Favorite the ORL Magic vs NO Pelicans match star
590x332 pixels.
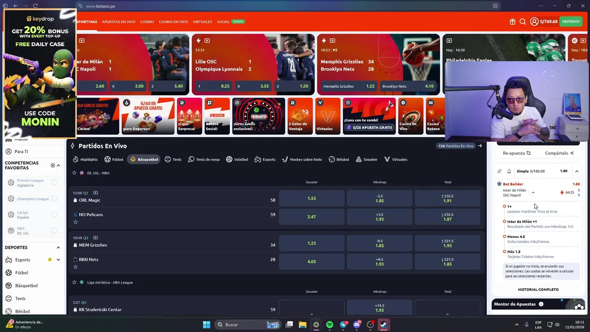[x=76, y=222]
